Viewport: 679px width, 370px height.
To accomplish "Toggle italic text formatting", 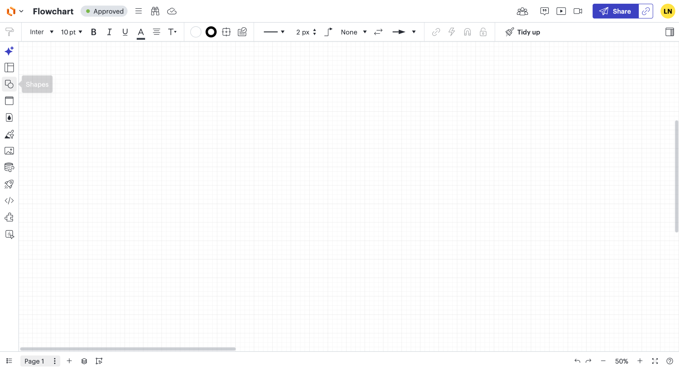I will [x=109, y=32].
